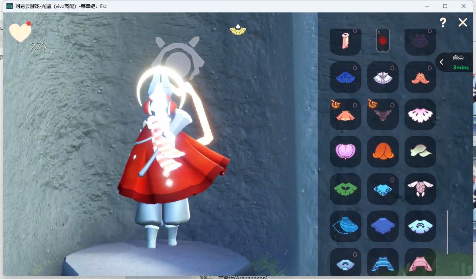476x279 pixels.
Task: Click the cape list scrollbar
Action: coord(447,232)
